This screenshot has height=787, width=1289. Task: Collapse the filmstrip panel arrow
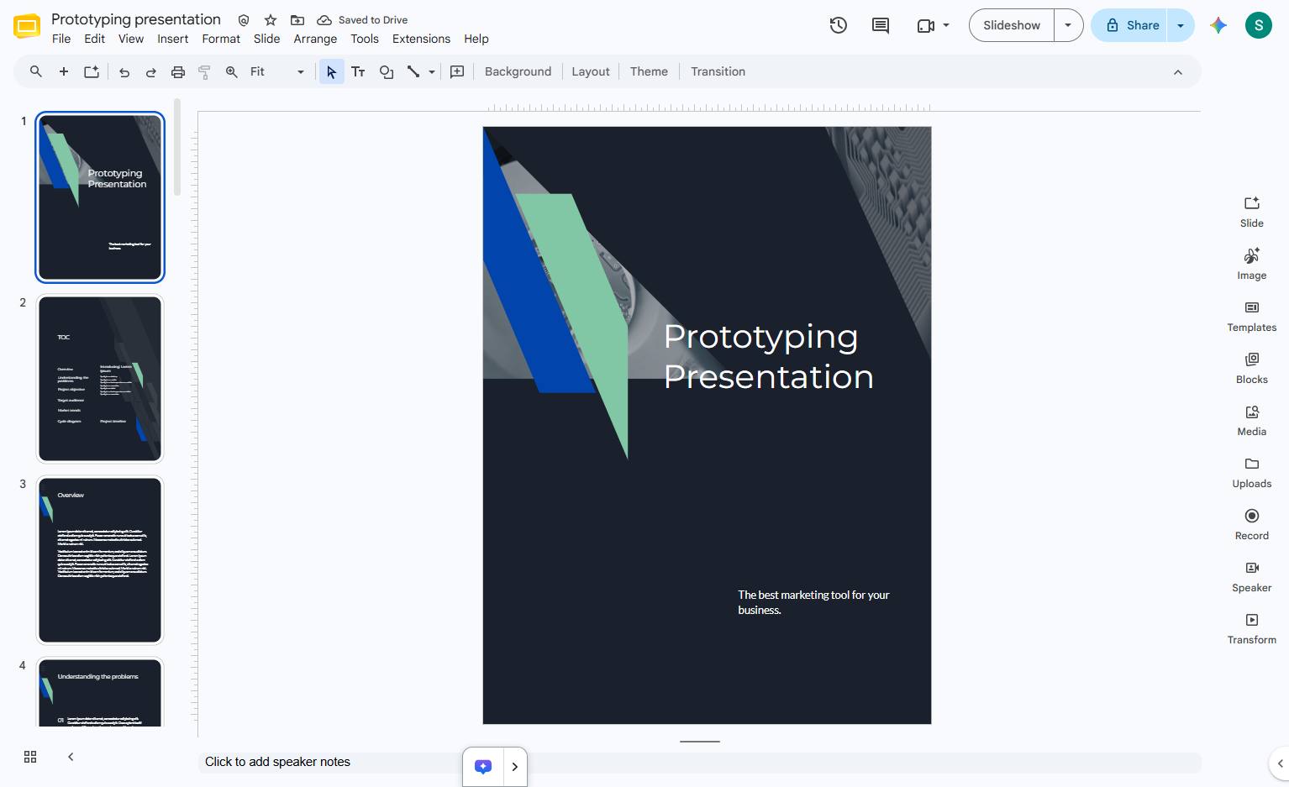71,757
